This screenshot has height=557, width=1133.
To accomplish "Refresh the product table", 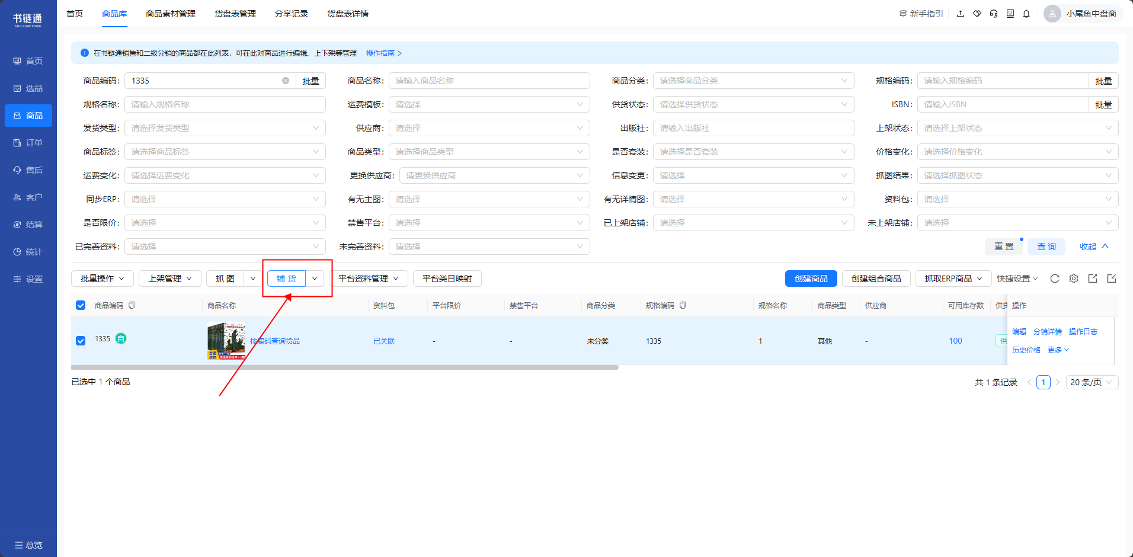I will [x=1055, y=278].
